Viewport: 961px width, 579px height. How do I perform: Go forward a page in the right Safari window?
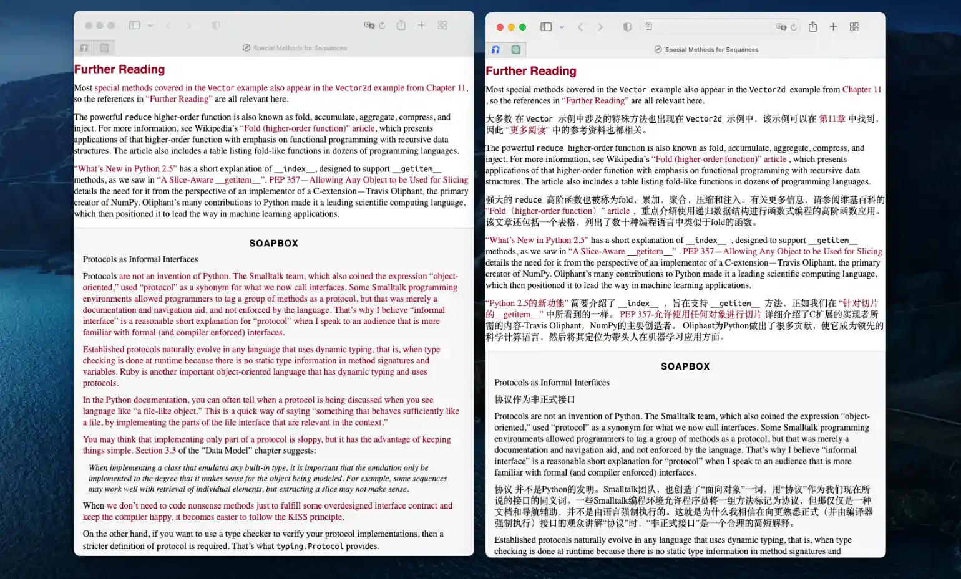coord(600,27)
